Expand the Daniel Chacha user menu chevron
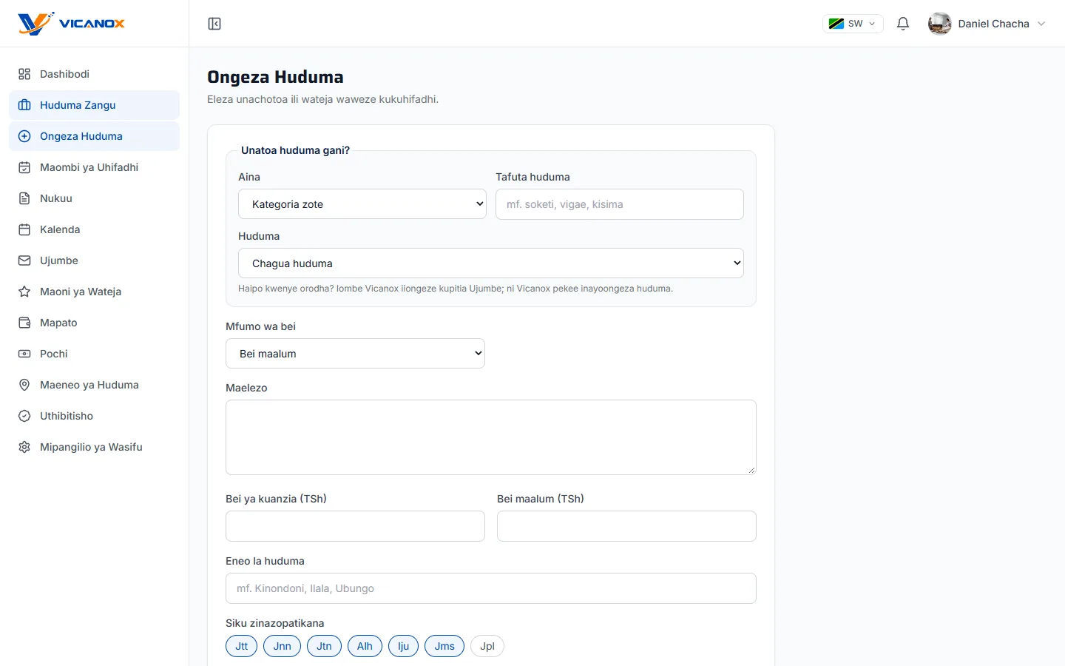The height and width of the screenshot is (666, 1065). click(x=1041, y=24)
